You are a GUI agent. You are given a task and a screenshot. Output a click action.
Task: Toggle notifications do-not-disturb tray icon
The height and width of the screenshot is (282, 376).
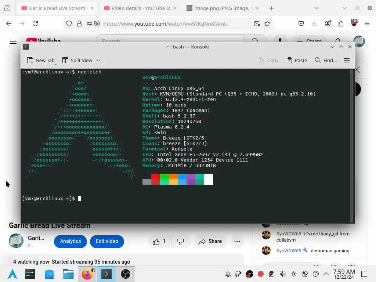228,274
